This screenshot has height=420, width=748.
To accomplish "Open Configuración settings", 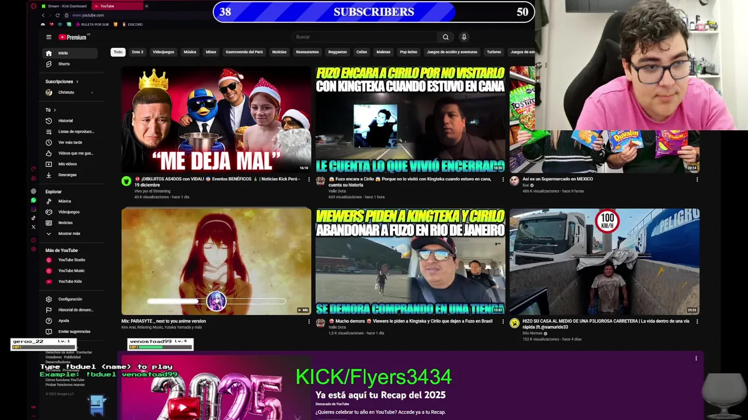I will click(70, 299).
